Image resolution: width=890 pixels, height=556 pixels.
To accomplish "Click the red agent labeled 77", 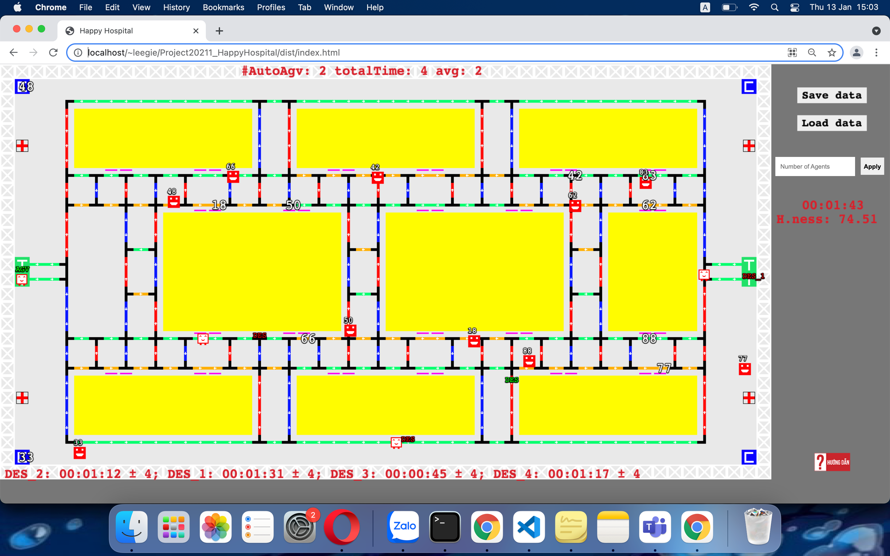I will [x=744, y=369].
